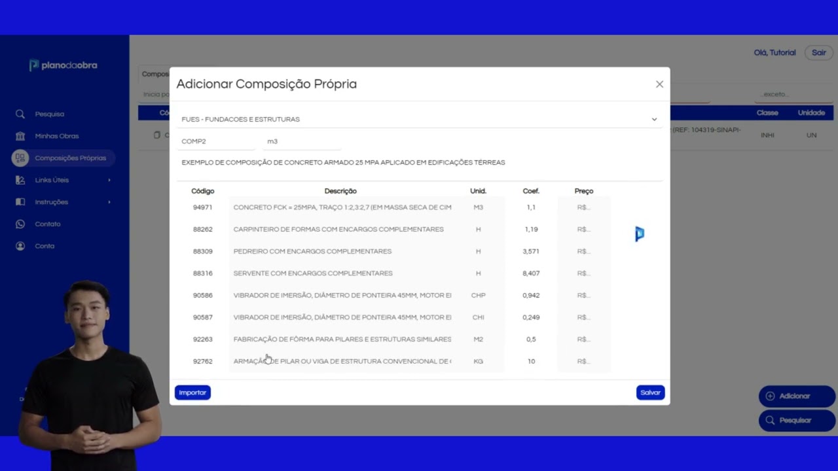Click the Pesquisa magnifier icon in sidebar
This screenshot has height=471, width=838.
(x=20, y=114)
